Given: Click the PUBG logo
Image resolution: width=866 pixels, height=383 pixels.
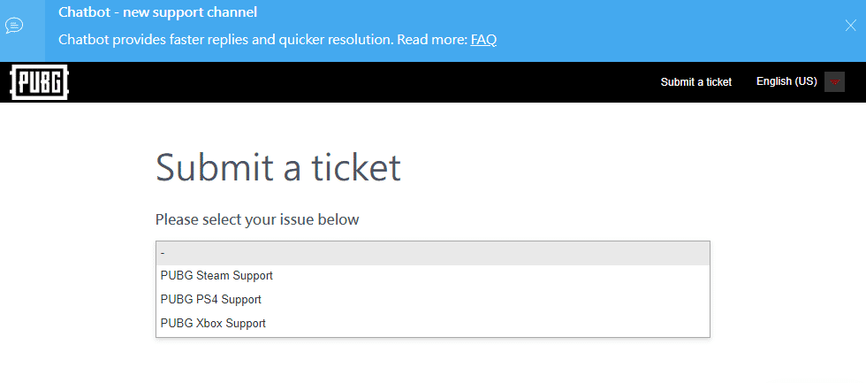Looking at the screenshot, I should (40, 82).
